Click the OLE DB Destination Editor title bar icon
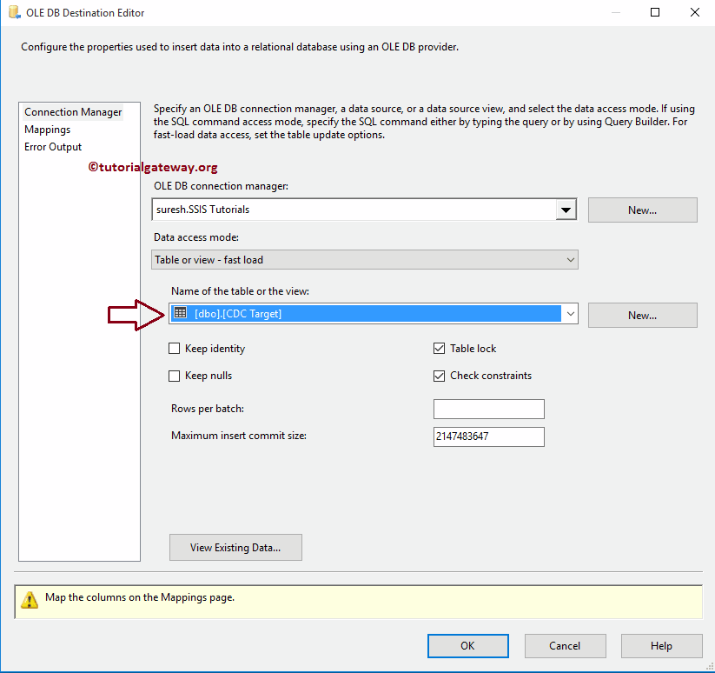The image size is (715, 673). point(12,12)
